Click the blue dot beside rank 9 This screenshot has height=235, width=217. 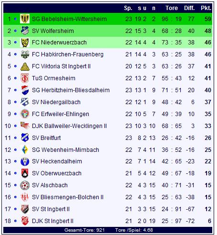[x=15, y=114]
